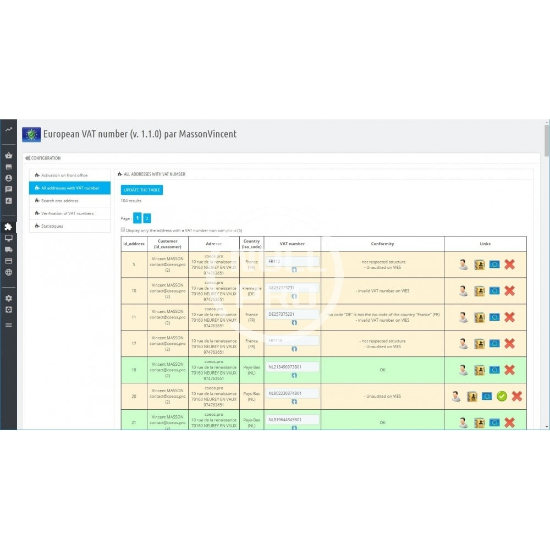This screenshot has width=550, height=550.
Task: Open the statistics bar chart sidebar icon
Action: click(8, 201)
